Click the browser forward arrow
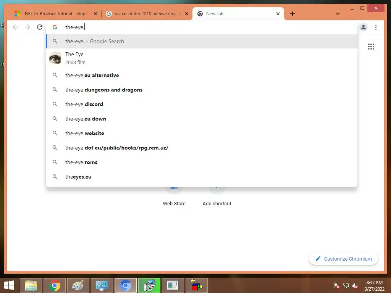The image size is (391, 293). point(27,27)
